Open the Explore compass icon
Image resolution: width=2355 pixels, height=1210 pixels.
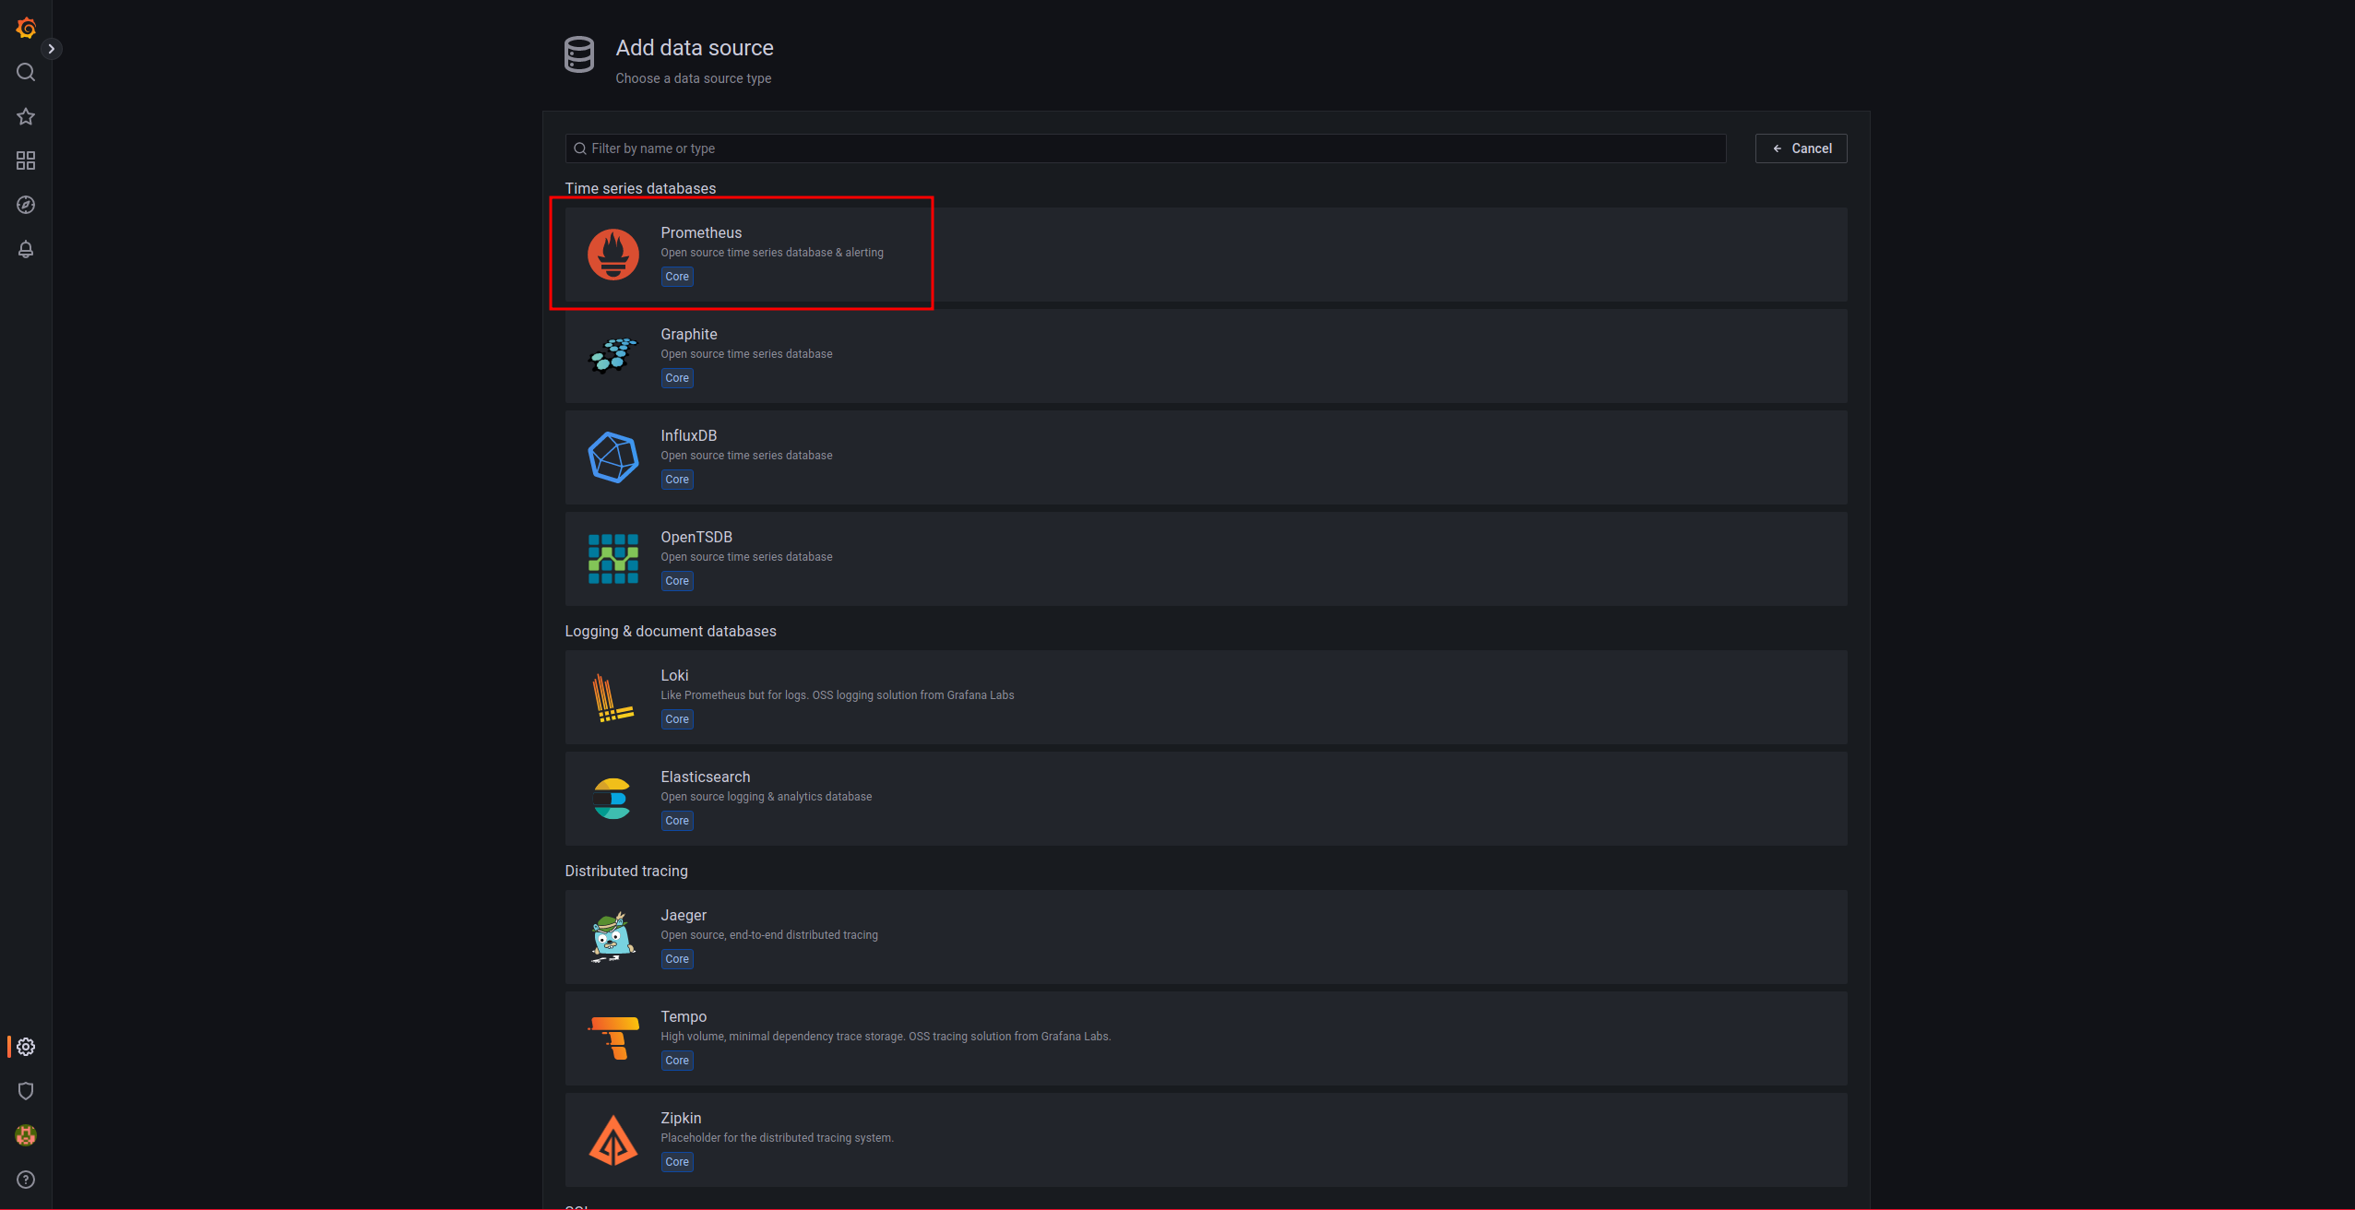point(26,205)
